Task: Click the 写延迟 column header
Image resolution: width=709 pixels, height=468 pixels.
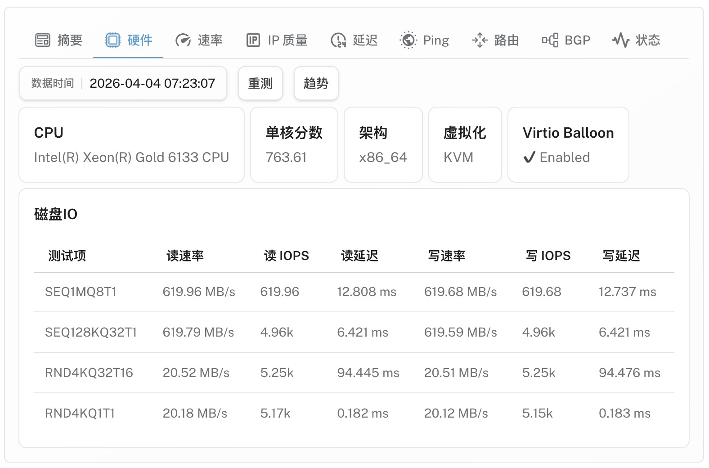Action: (x=621, y=256)
